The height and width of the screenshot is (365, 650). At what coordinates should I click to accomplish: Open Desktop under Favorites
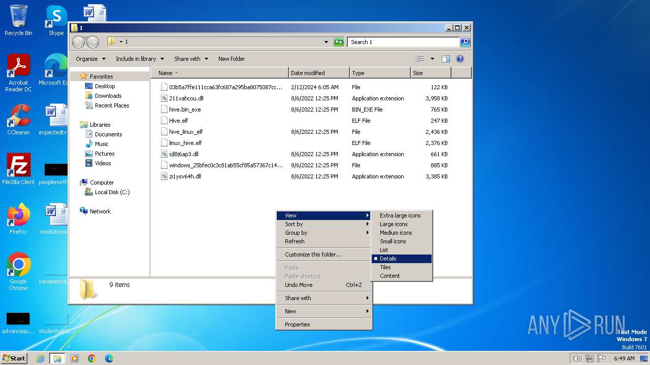(105, 86)
